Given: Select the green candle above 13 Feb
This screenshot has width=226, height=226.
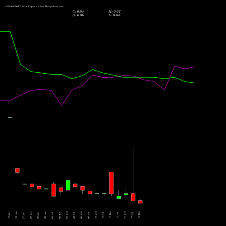Looking at the screenshot, I should [119, 198].
